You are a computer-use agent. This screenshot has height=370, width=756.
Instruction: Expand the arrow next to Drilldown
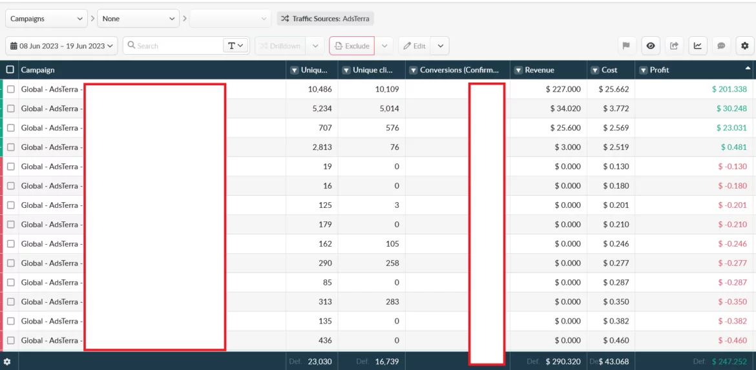pos(315,46)
